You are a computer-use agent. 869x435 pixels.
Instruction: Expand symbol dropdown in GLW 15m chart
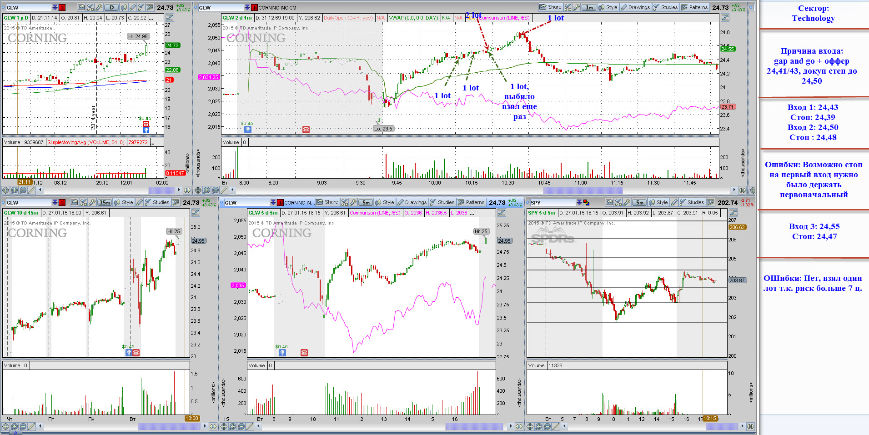[x=55, y=202]
